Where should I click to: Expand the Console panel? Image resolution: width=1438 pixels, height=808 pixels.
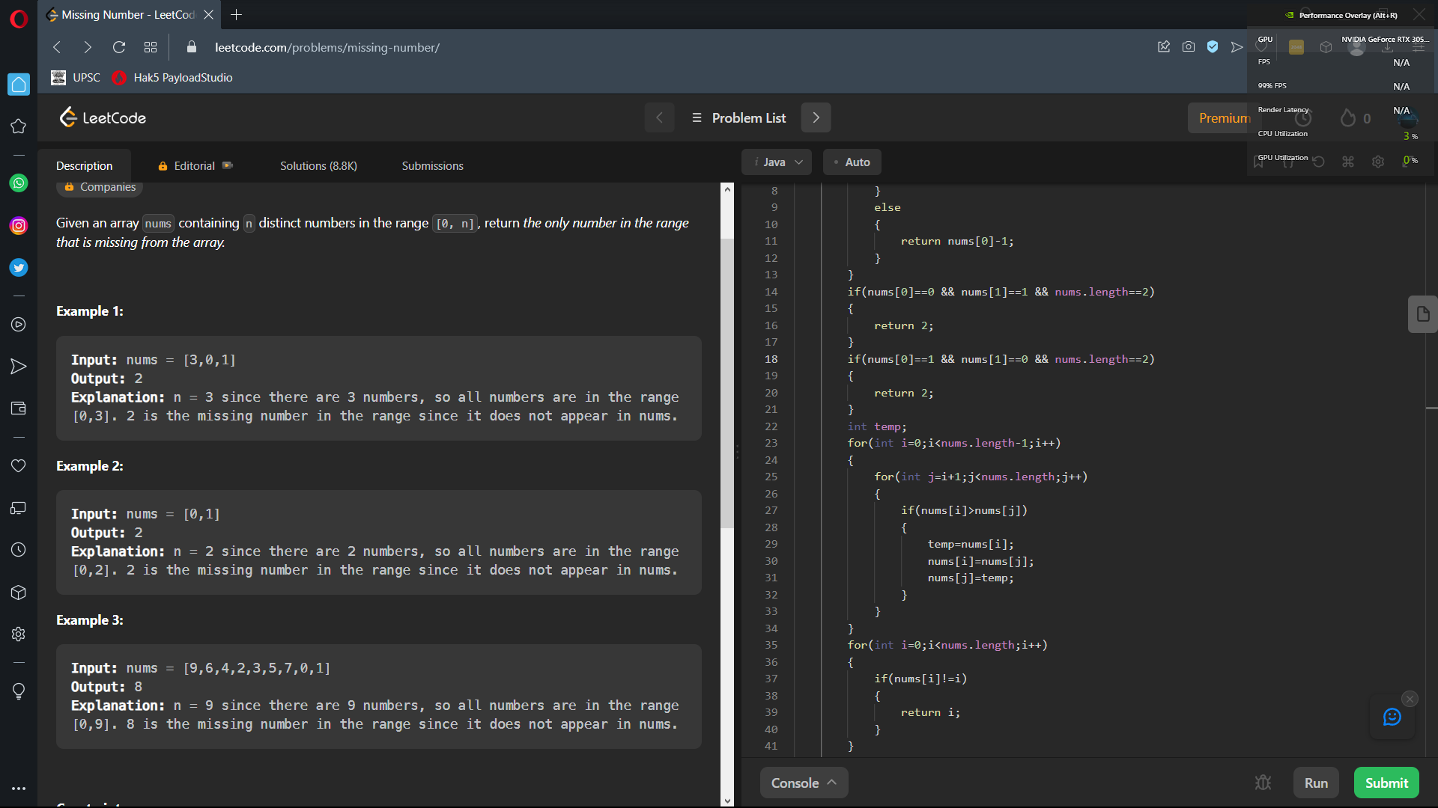pyautogui.click(x=804, y=783)
